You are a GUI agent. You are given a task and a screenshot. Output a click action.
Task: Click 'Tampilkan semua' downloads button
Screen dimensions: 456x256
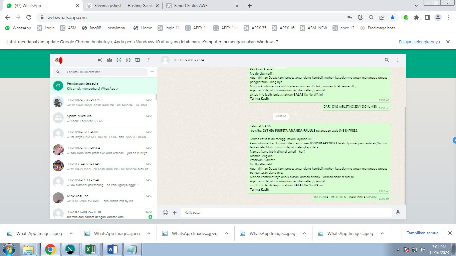pos(423,233)
